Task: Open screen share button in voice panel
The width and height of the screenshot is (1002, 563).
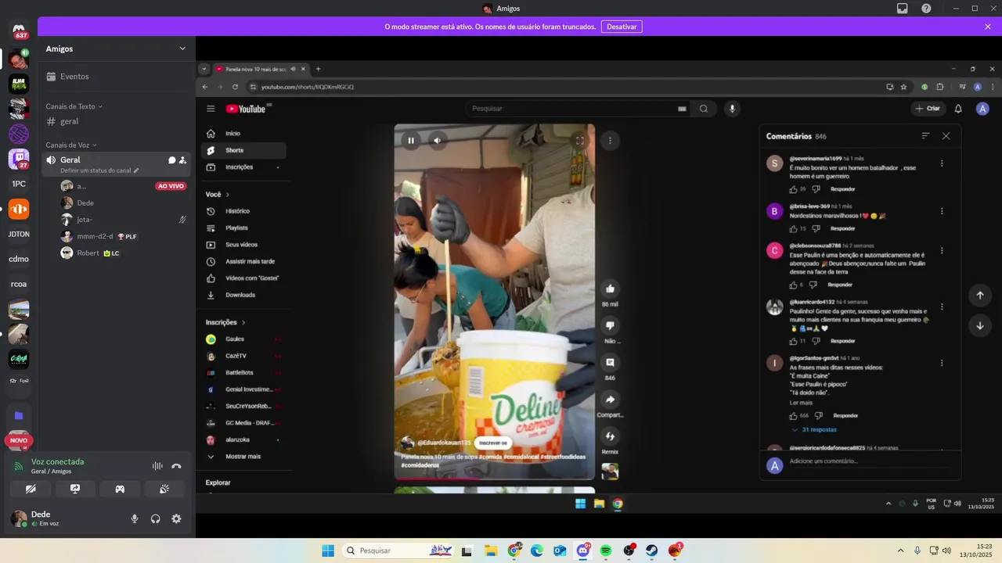Action: 75,489
